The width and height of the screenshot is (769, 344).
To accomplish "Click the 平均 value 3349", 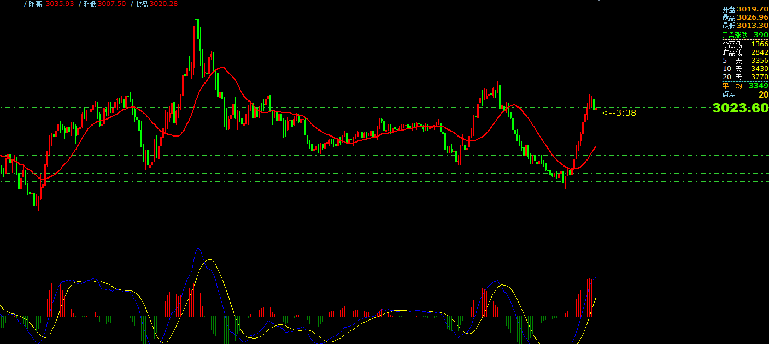I will click(758, 86).
